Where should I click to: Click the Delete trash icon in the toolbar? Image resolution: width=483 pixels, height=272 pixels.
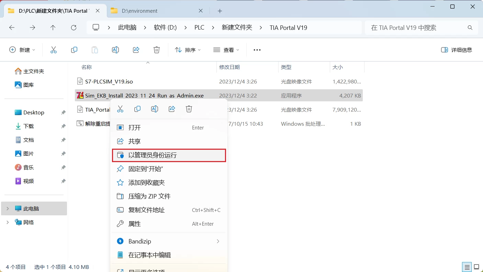pos(157,50)
